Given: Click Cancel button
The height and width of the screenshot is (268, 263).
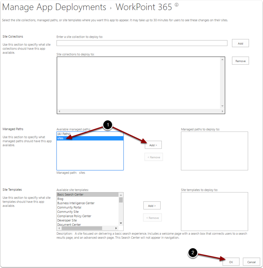Looking at the screenshot, I should (x=251, y=262).
